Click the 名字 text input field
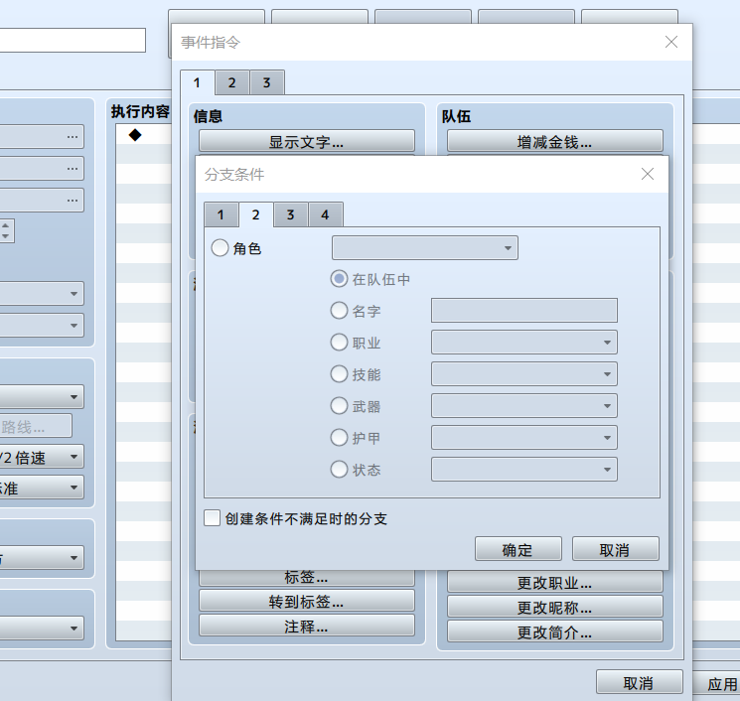The height and width of the screenshot is (701, 740). (523, 311)
